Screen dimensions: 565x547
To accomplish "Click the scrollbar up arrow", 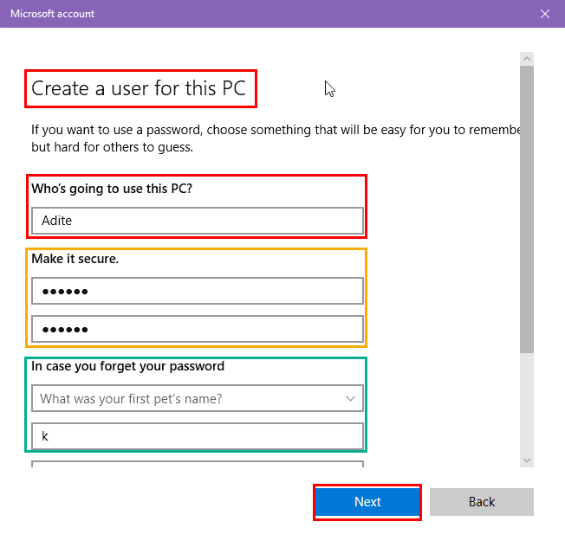I will (527, 59).
